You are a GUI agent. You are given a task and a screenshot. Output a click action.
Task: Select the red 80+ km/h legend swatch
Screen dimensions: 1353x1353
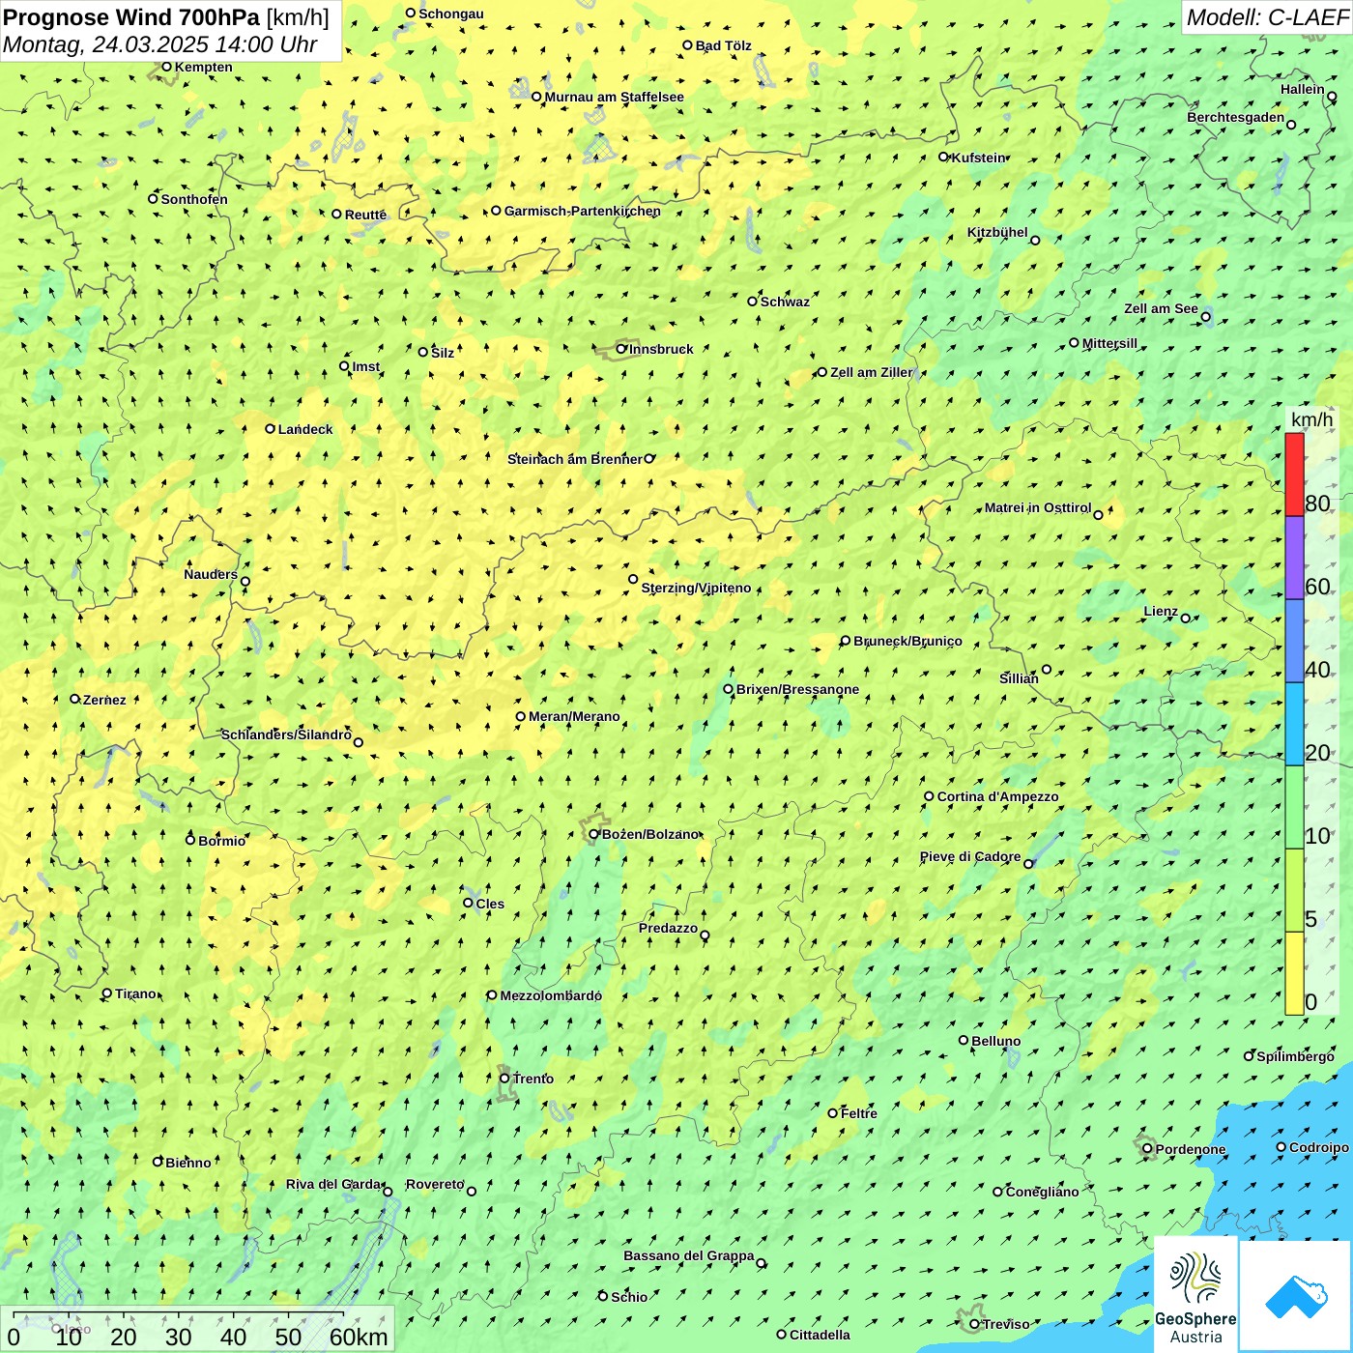pyautogui.click(x=1294, y=475)
